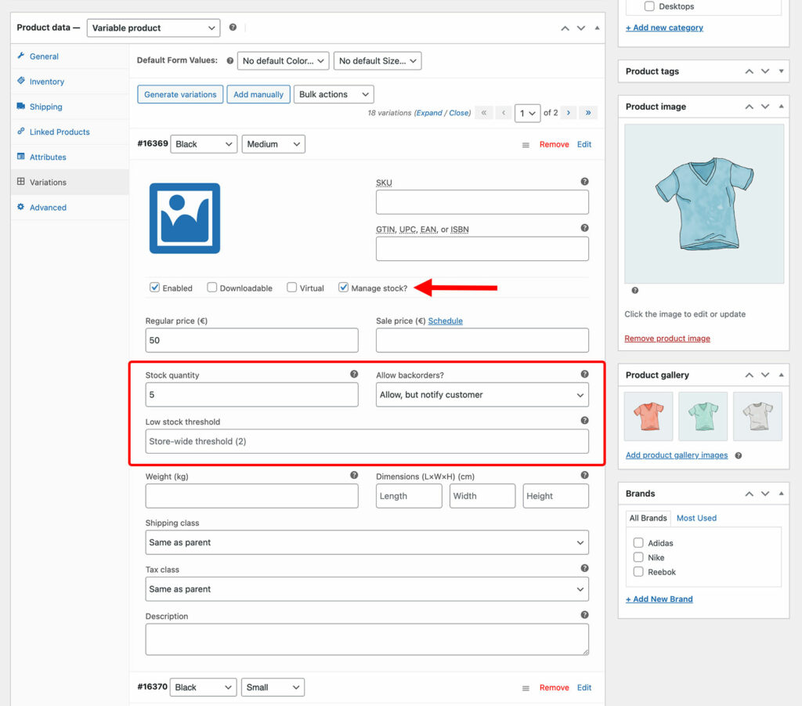Image resolution: width=802 pixels, height=706 pixels.
Task: Click help icon beside product type dropdown
Action: click(233, 27)
